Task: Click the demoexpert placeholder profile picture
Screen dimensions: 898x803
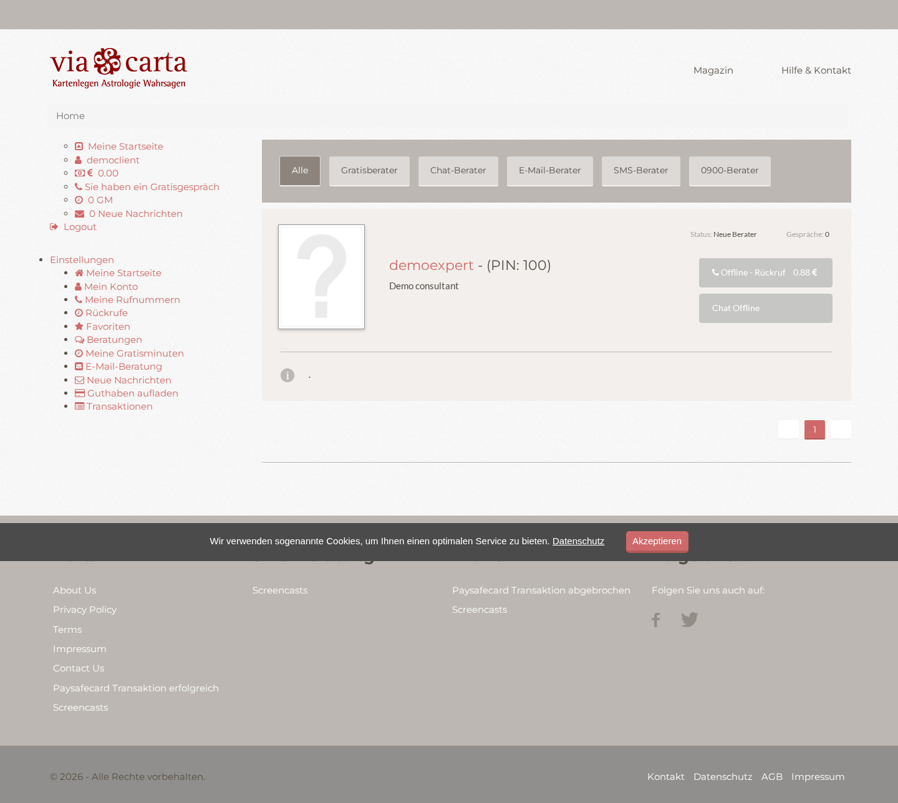Action: tap(321, 277)
